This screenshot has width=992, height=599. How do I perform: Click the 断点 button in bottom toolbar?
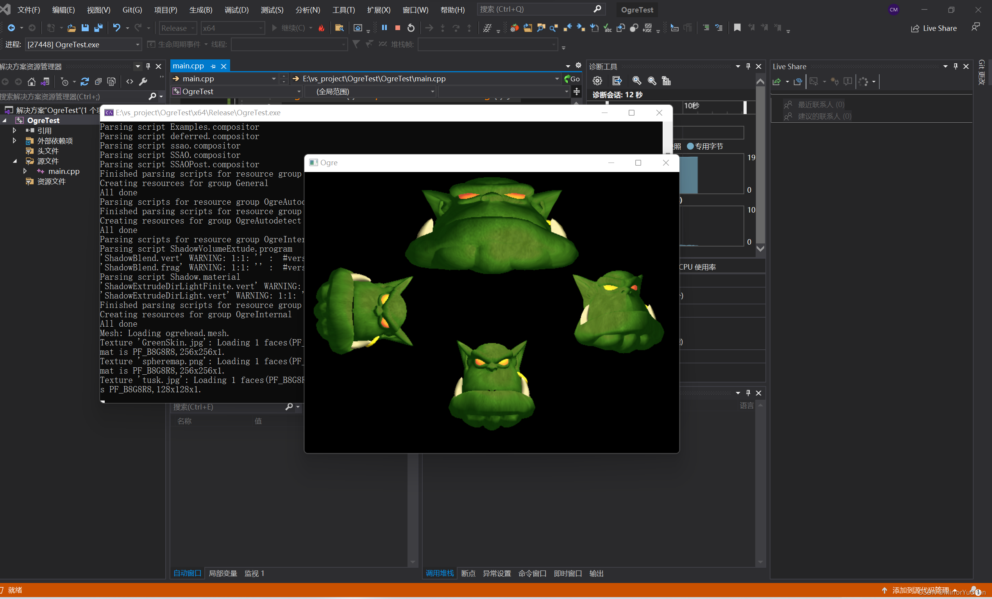[468, 572]
